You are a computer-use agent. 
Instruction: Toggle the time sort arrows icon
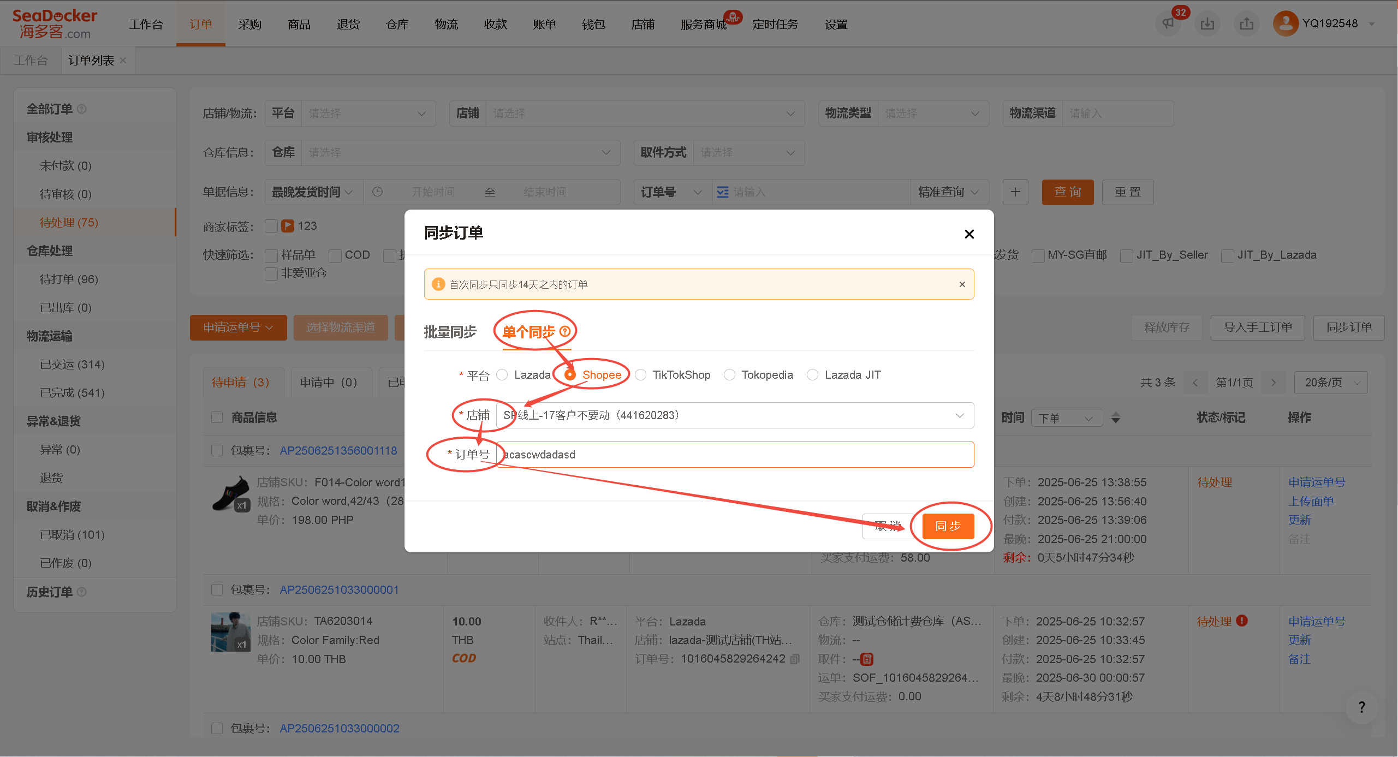1116,418
